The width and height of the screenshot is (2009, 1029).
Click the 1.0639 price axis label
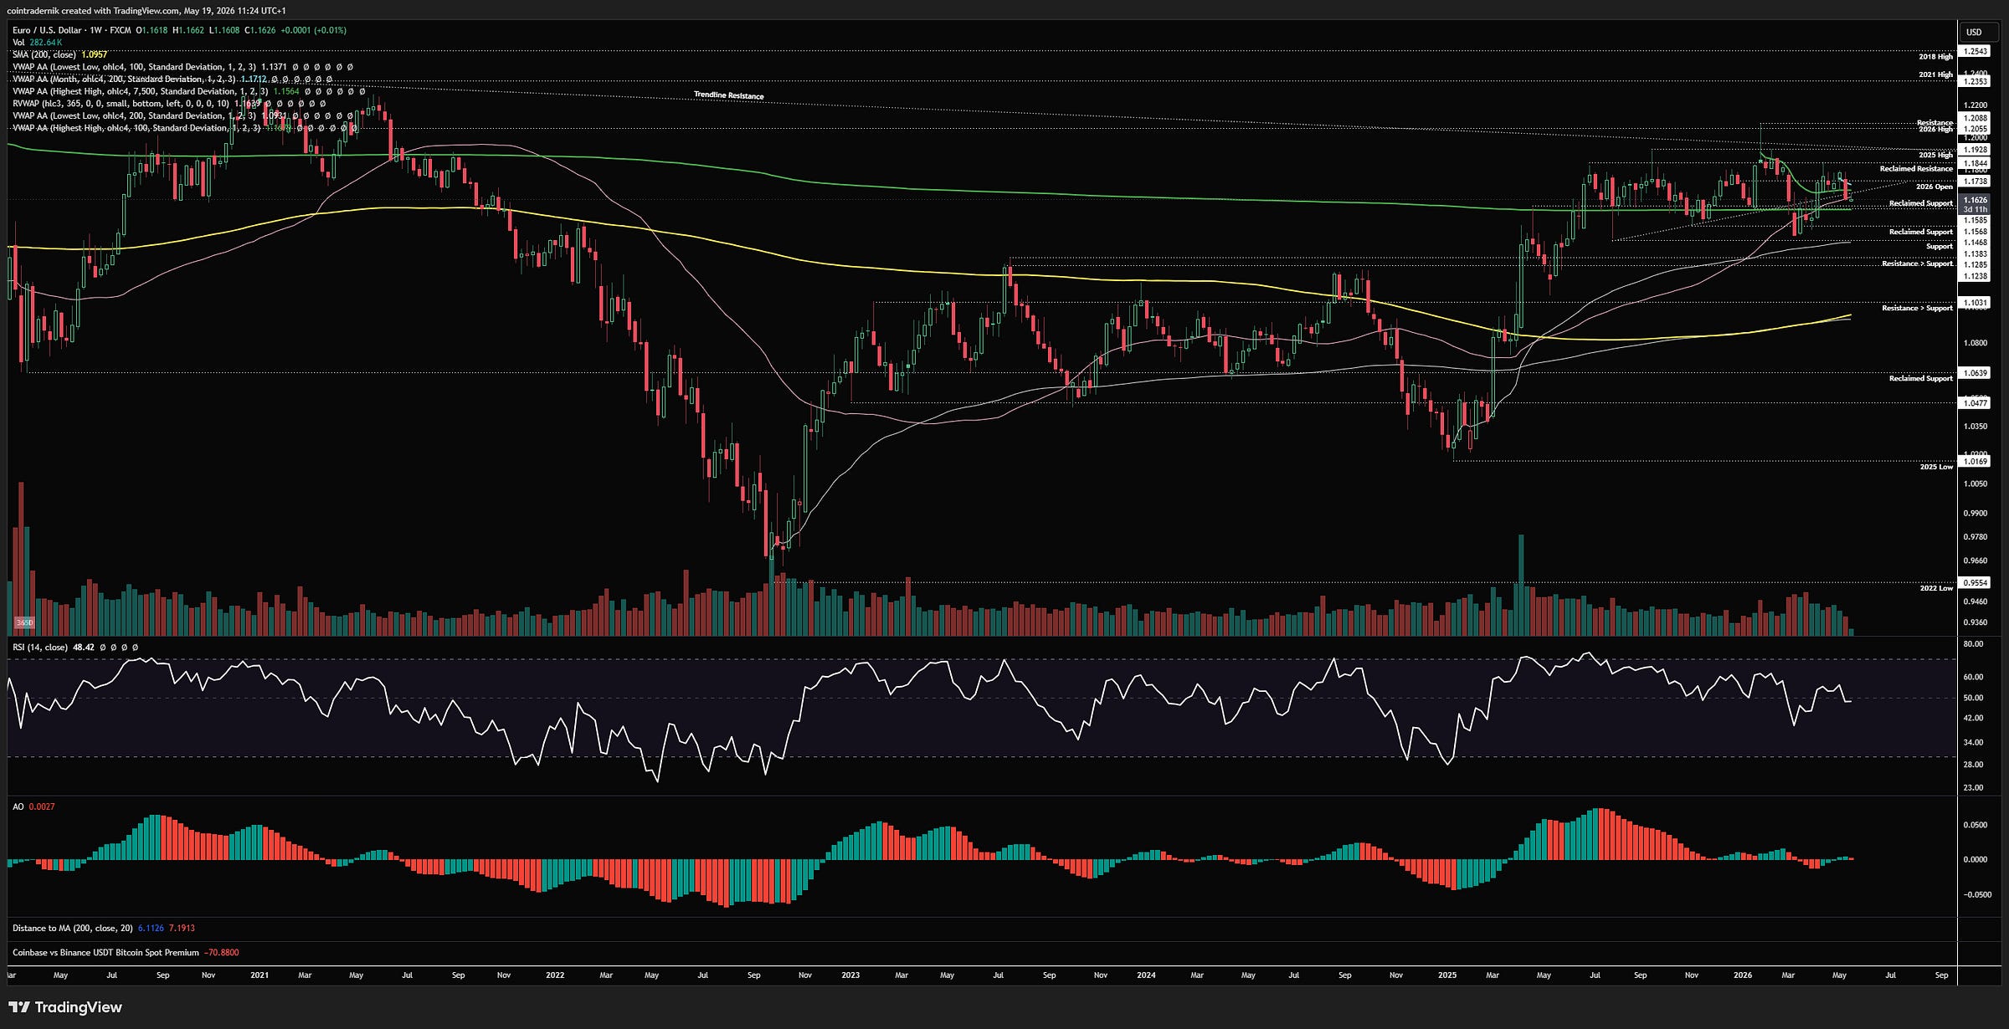[1976, 373]
